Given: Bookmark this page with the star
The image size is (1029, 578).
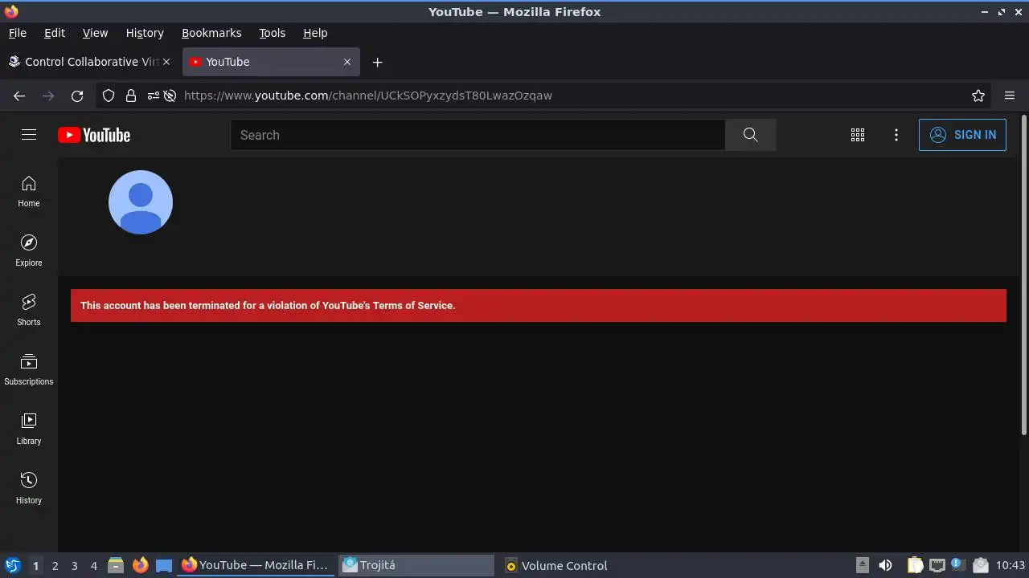Looking at the screenshot, I should 978,96.
